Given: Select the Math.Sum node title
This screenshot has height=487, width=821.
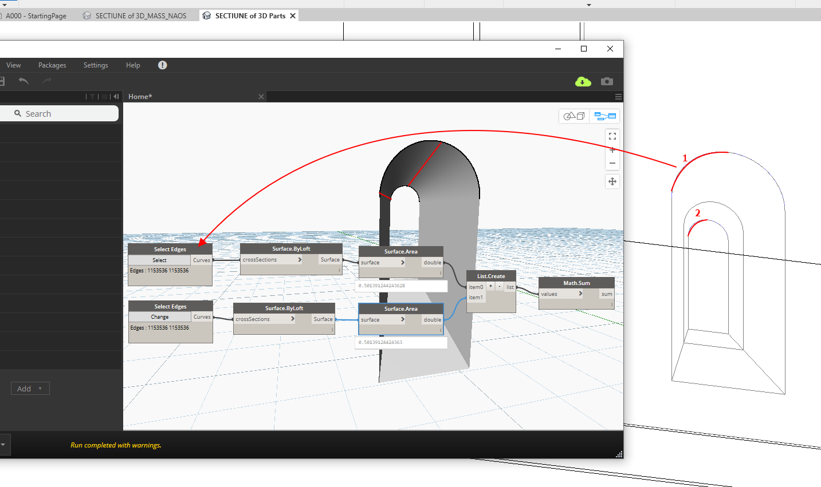Looking at the screenshot, I should point(576,283).
